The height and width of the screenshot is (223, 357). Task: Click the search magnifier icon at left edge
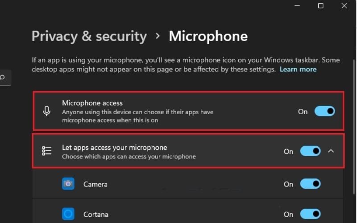3,77
